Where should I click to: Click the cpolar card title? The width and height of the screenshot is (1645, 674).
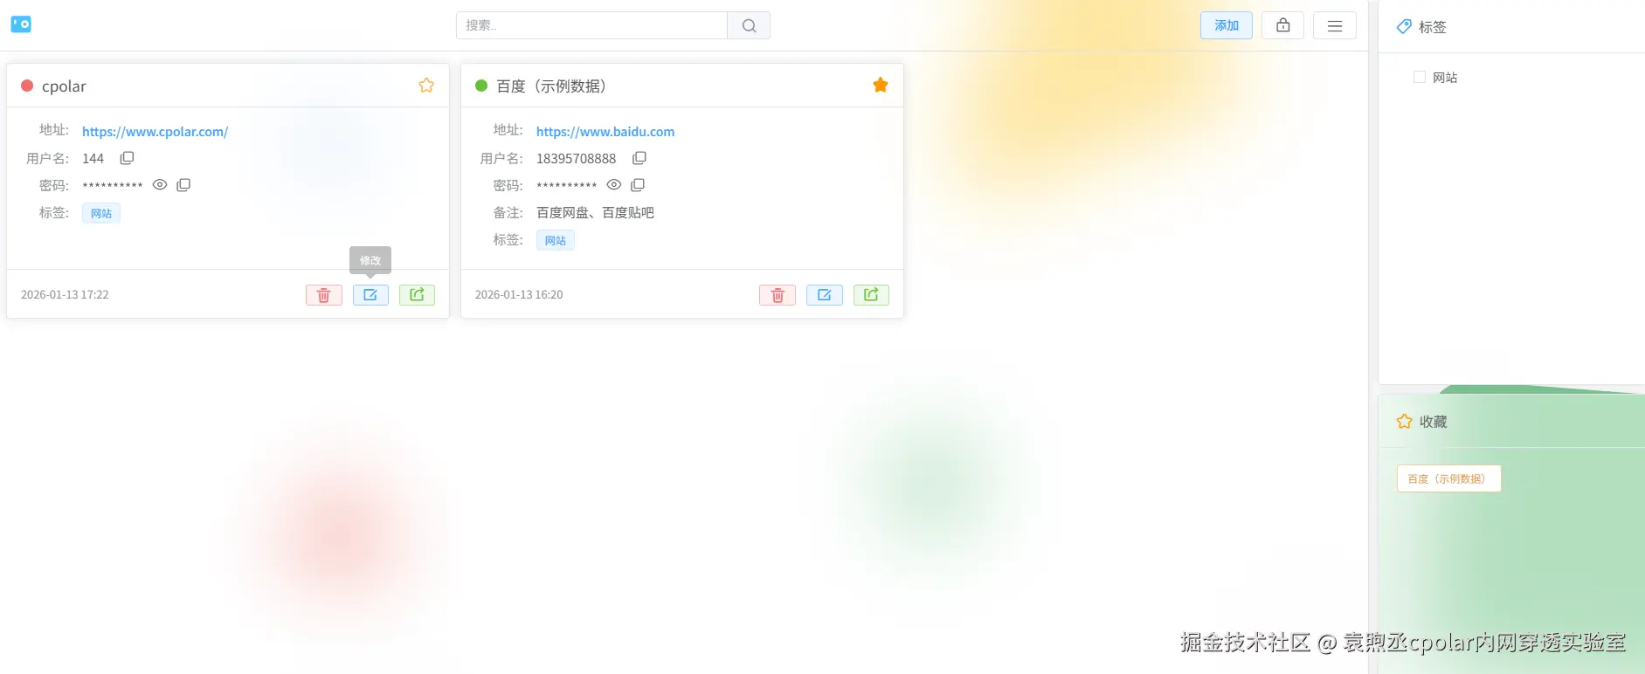64,86
